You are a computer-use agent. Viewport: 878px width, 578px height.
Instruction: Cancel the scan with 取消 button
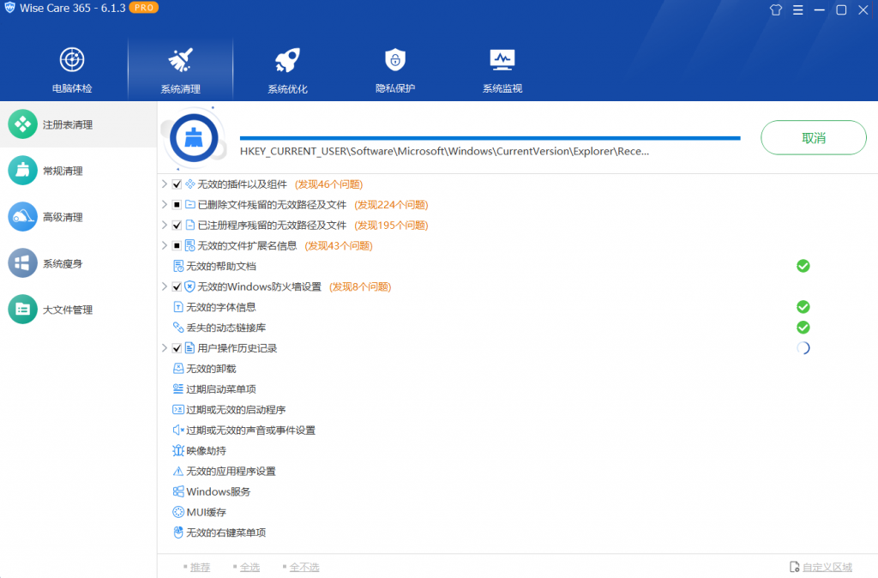[x=813, y=138]
